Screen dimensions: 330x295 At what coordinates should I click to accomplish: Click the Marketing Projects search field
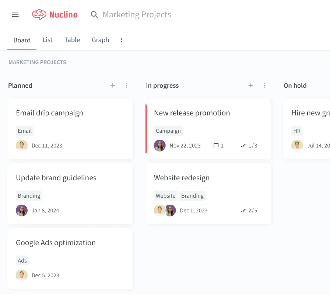pyautogui.click(x=137, y=15)
